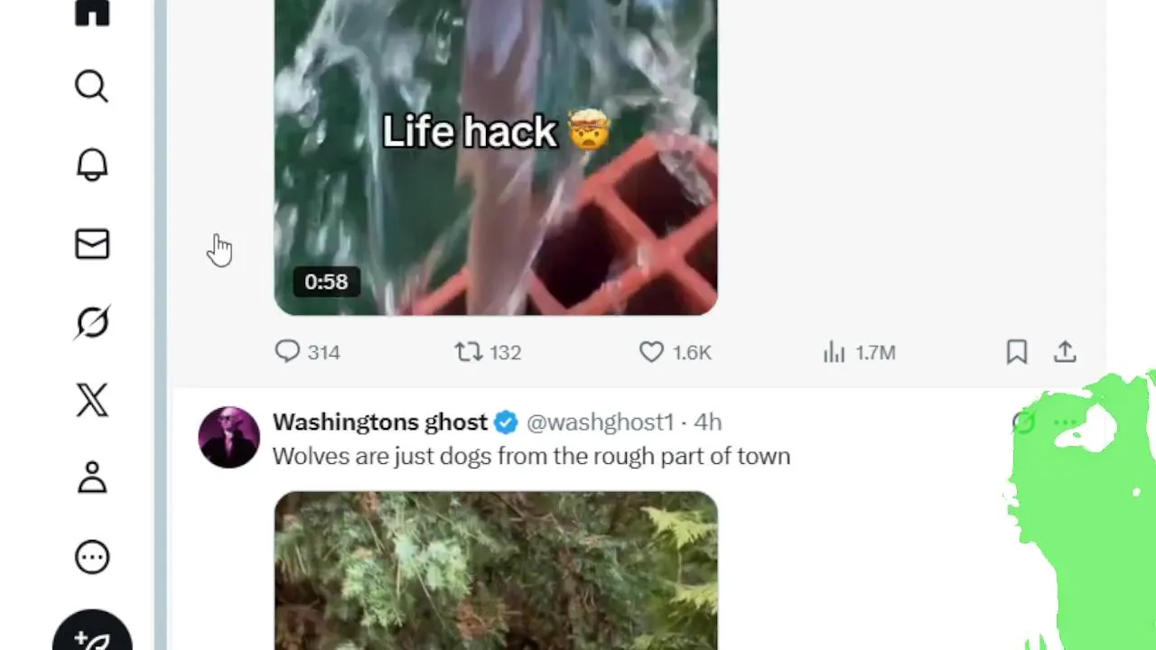Open Notifications bell icon
This screenshot has width=1156, height=650.
tap(92, 165)
